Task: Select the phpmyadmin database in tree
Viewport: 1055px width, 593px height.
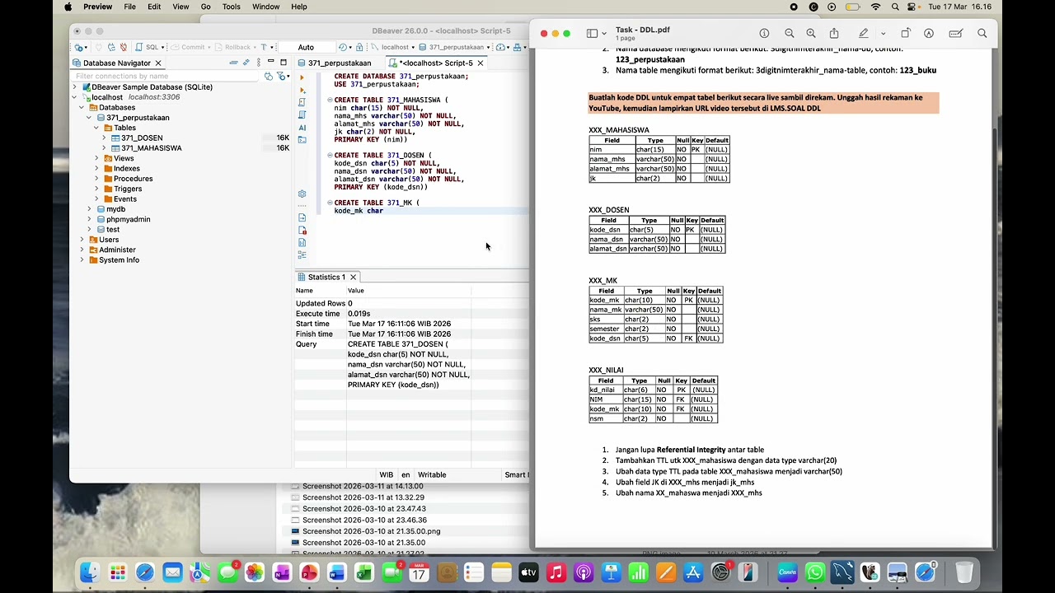Action: pyautogui.click(x=129, y=219)
